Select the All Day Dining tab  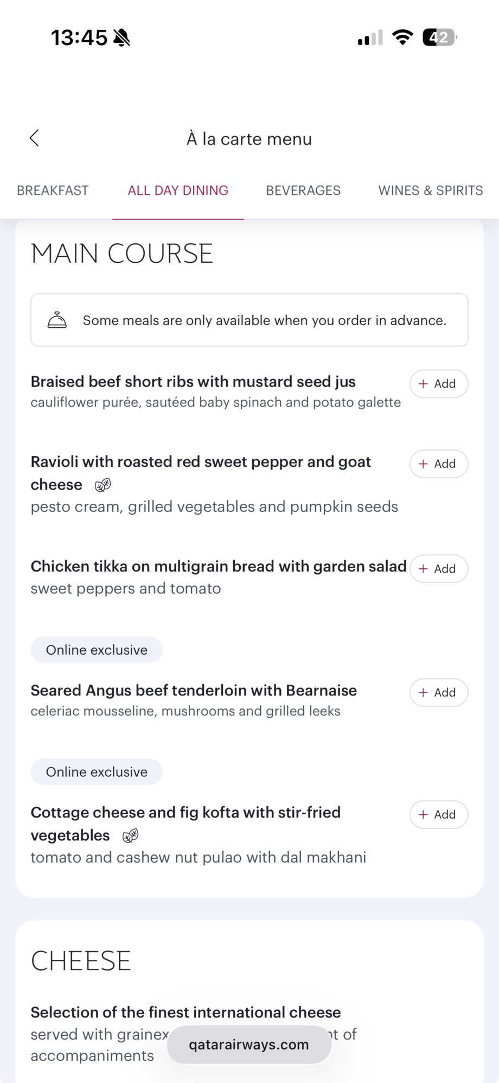178,191
